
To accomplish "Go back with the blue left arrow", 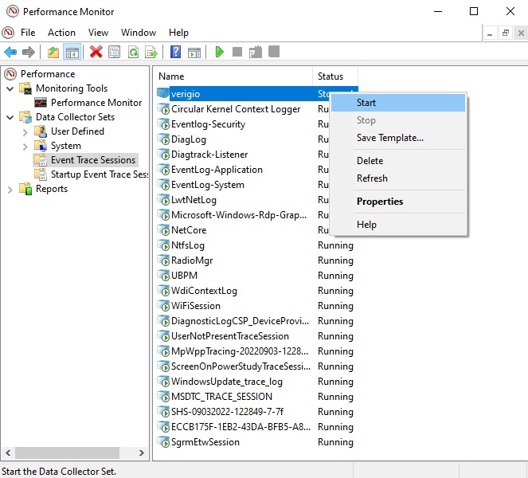I will 10,53.
